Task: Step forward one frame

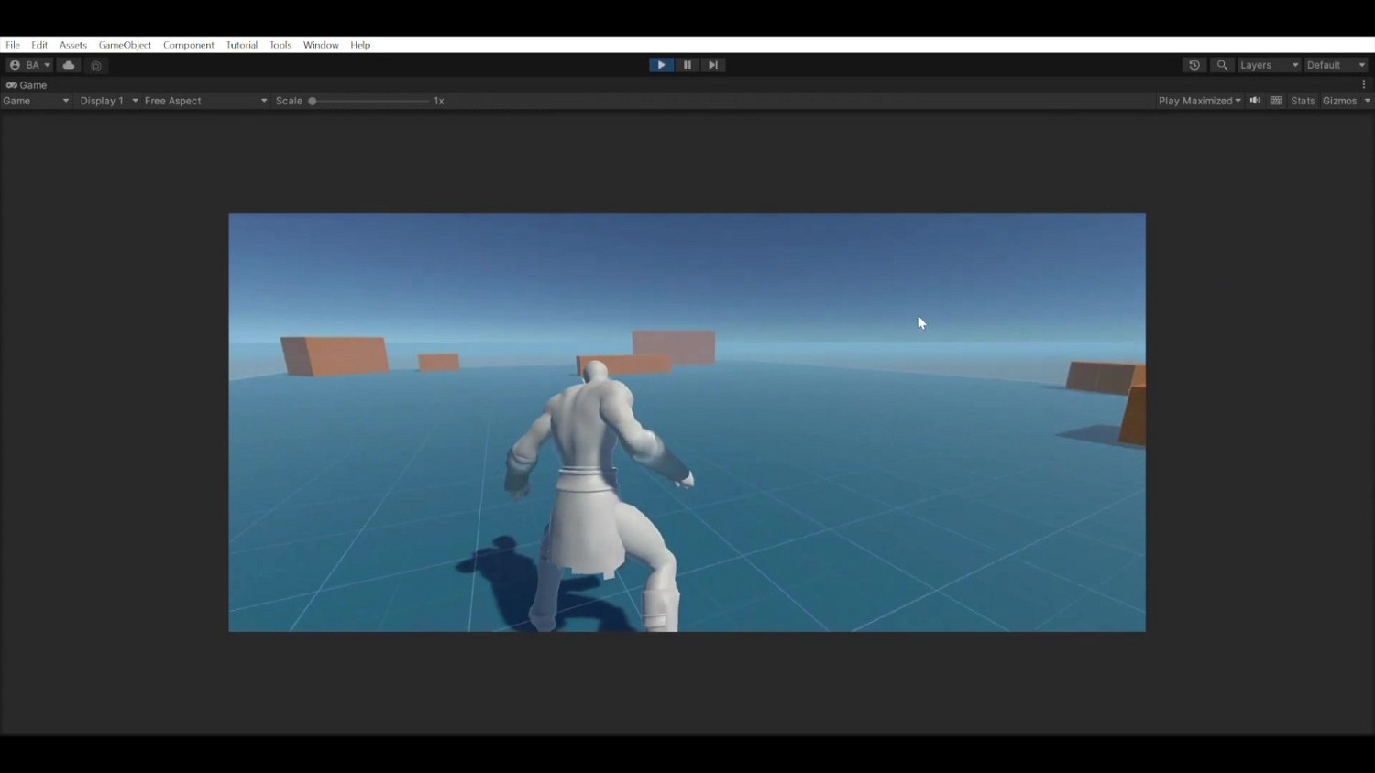Action: tap(713, 65)
